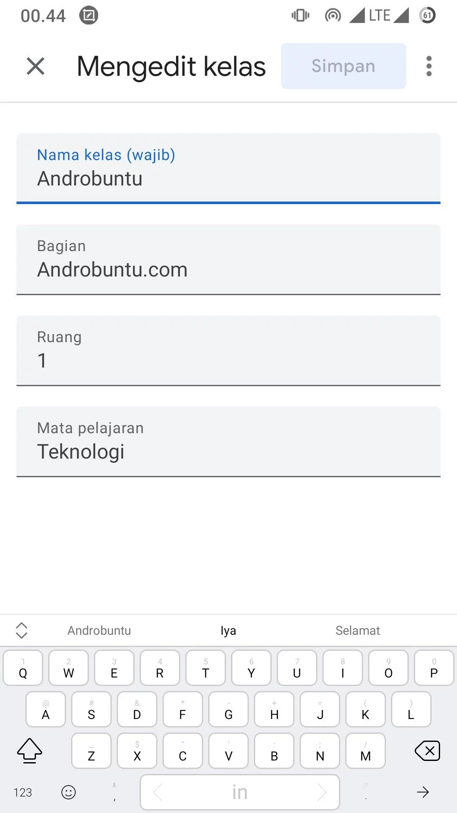Open the three-dot overflow menu
This screenshot has width=457, height=813.
click(x=429, y=66)
